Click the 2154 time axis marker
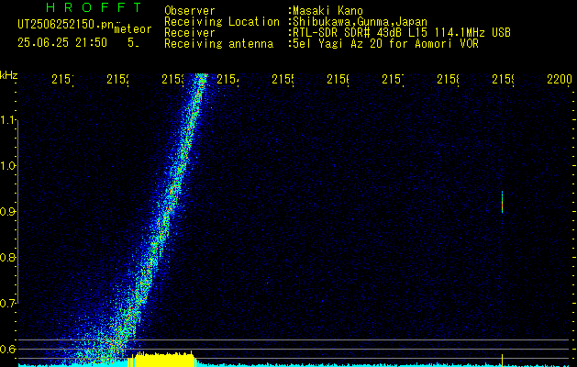The image size is (577, 367). (228, 79)
